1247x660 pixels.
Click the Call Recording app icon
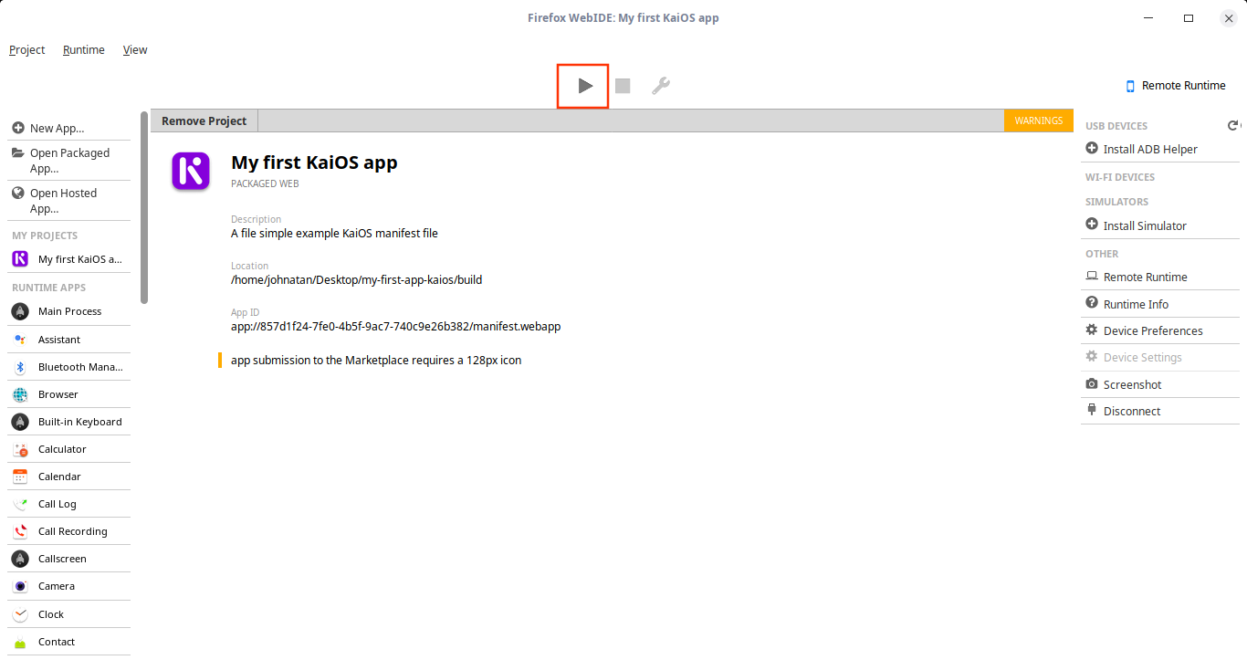coord(20,531)
